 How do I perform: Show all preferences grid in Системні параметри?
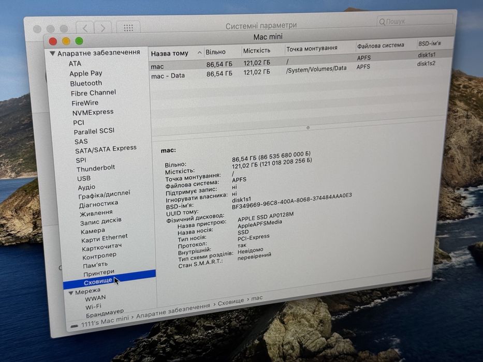click(x=128, y=28)
